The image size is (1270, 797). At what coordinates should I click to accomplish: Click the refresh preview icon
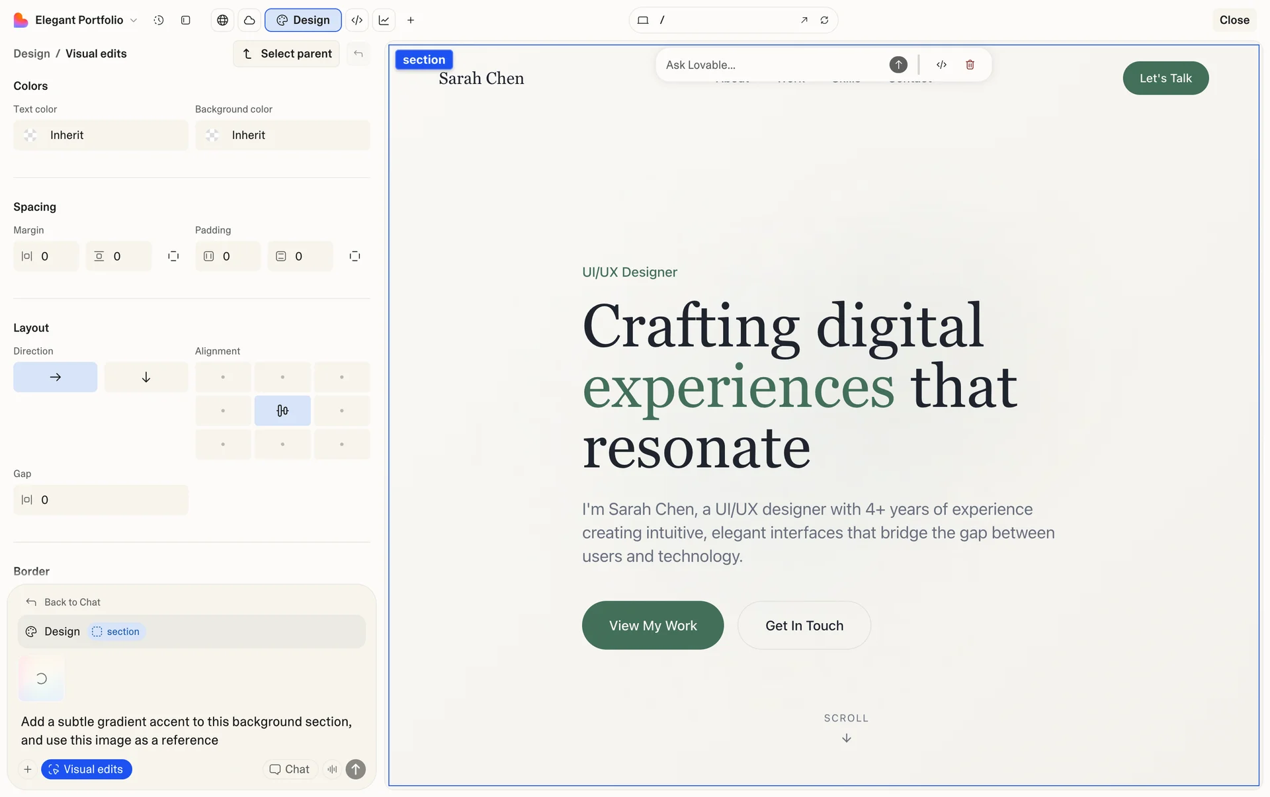(x=824, y=20)
